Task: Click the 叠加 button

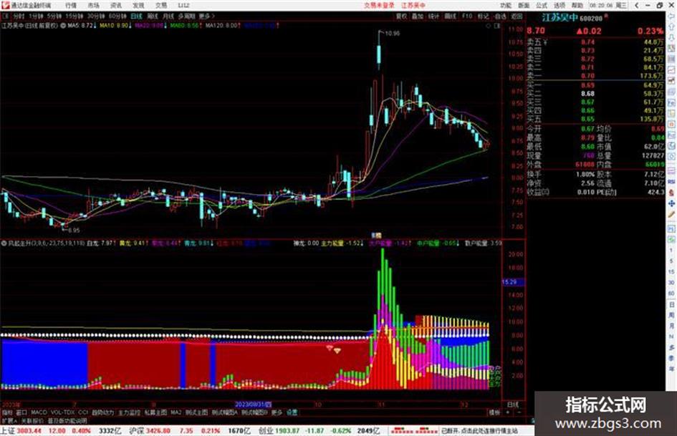Action: [418, 16]
